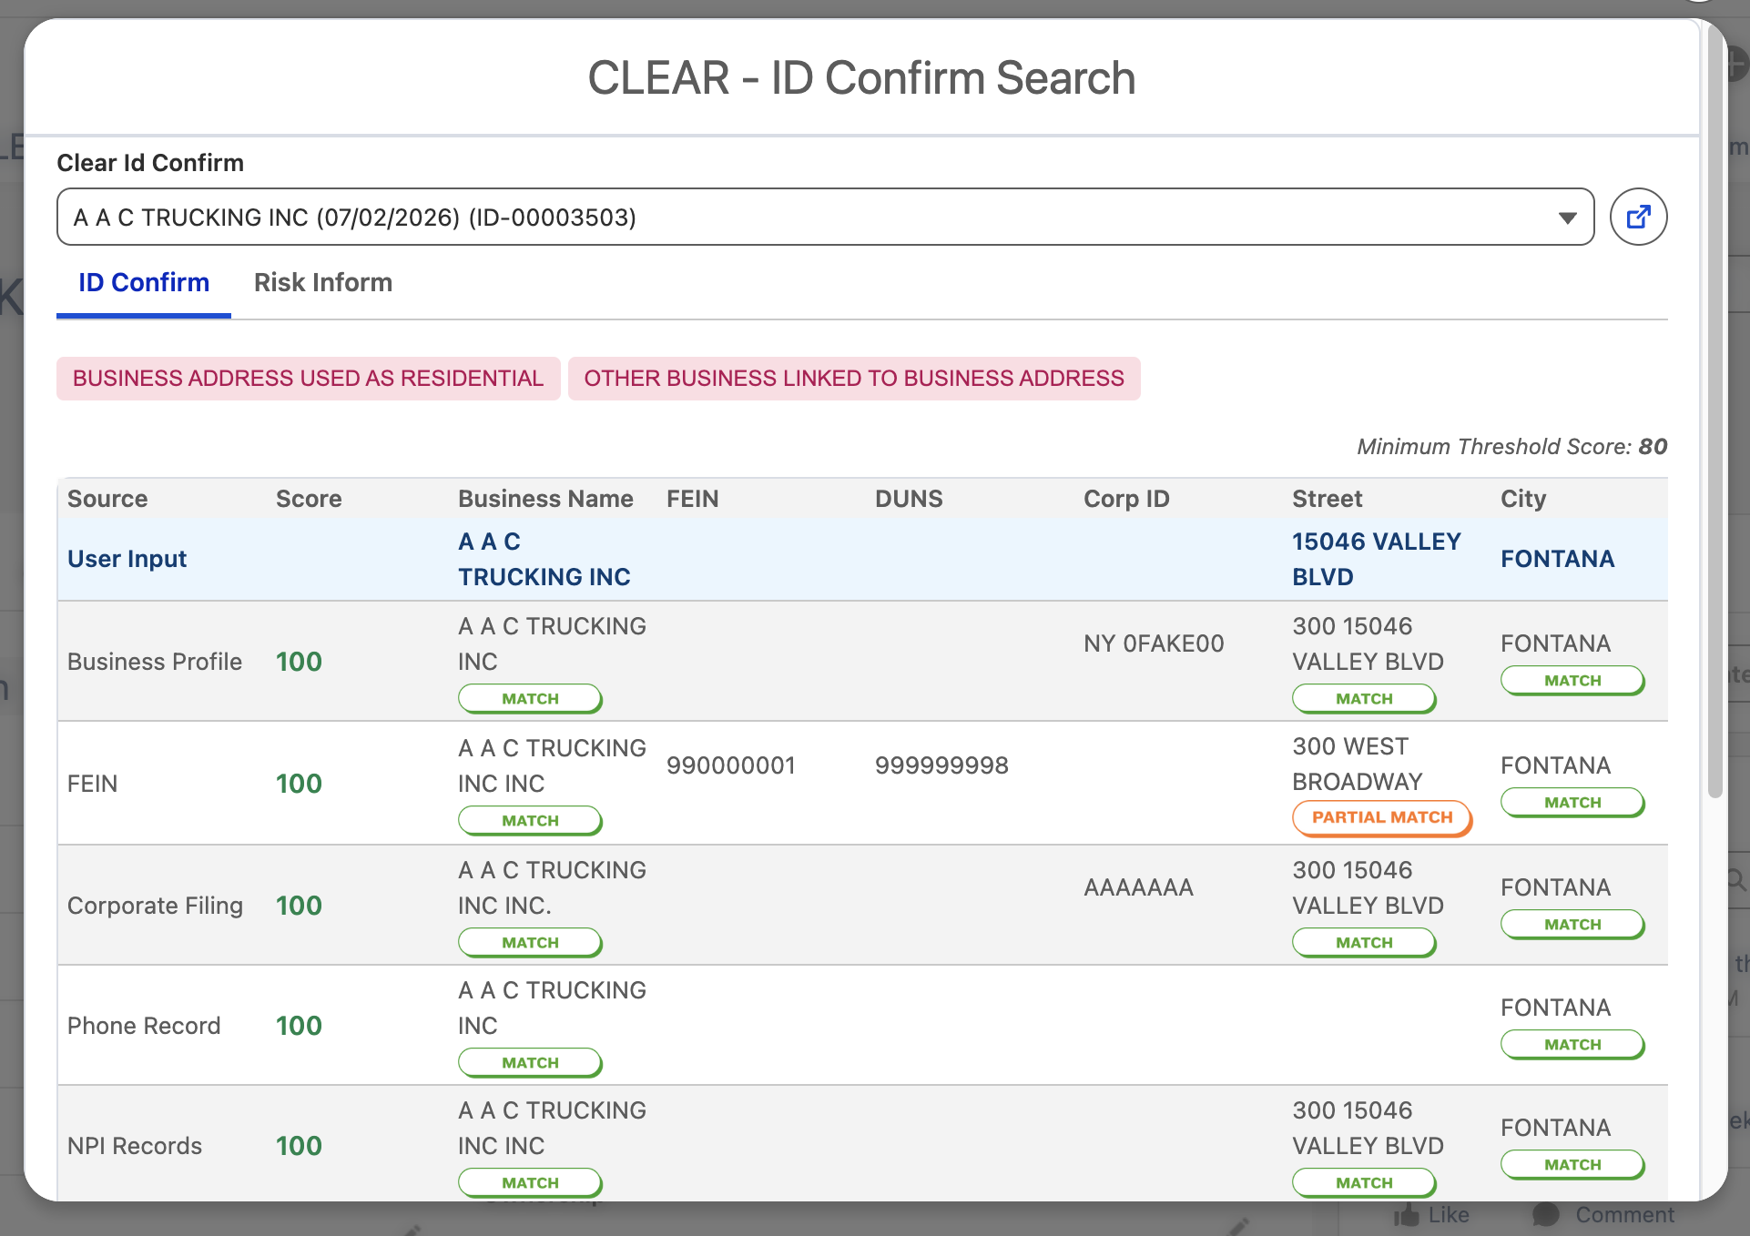The height and width of the screenshot is (1236, 1750).
Task: Click NPI Records city MATCH badge
Action: pos(1572,1165)
